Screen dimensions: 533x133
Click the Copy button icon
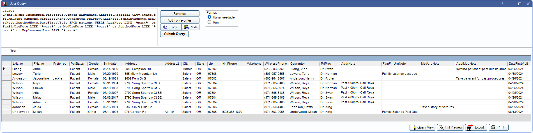tap(165, 27)
